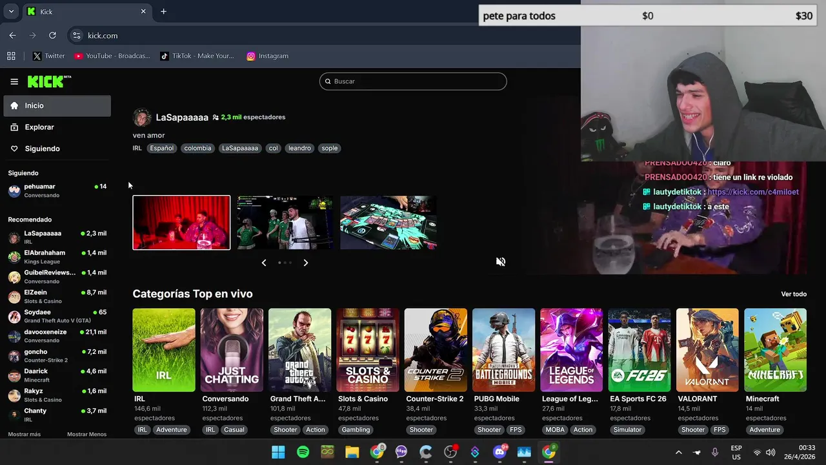Viewport: 826px width, 465px height.
Task: Select the red-lit stream thumbnail
Action: click(x=181, y=222)
